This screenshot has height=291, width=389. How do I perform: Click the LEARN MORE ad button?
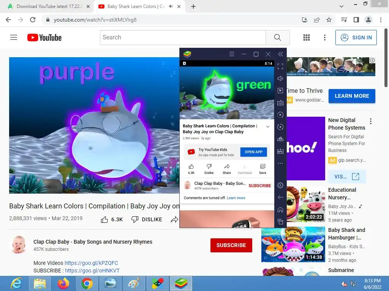tap(352, 96)
